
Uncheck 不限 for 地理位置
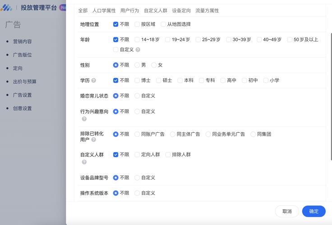(x=115, y=24)
